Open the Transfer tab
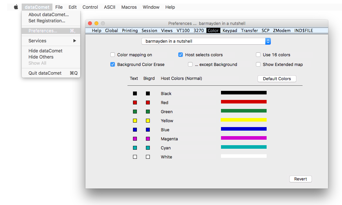 click(249, 30)
